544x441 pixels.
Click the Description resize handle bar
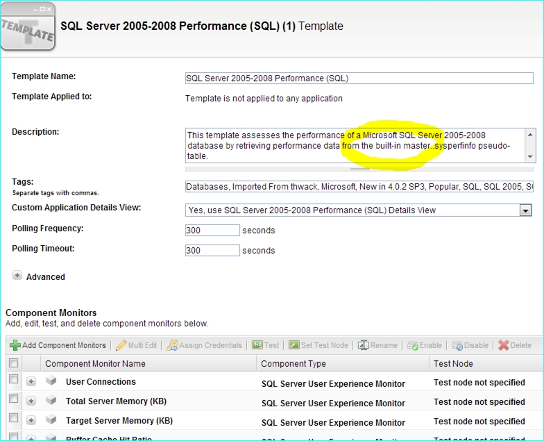click(359, 169)
